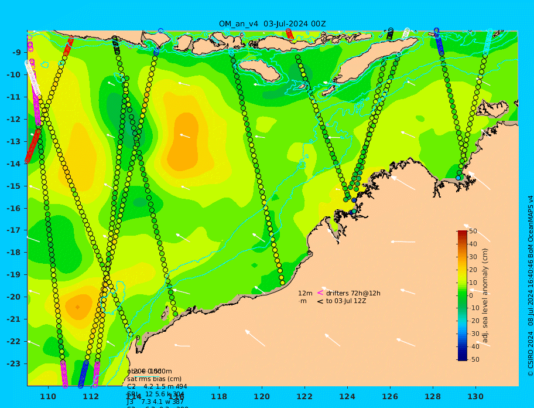Screen dimensions: 534x408
Task: Click longitude axis label 112
Action: [91, 396]
